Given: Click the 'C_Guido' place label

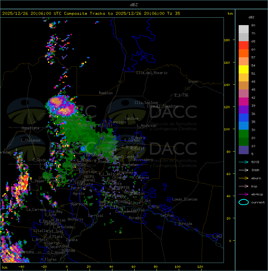Looking at the screenshot, I should (x=39, y=160).
